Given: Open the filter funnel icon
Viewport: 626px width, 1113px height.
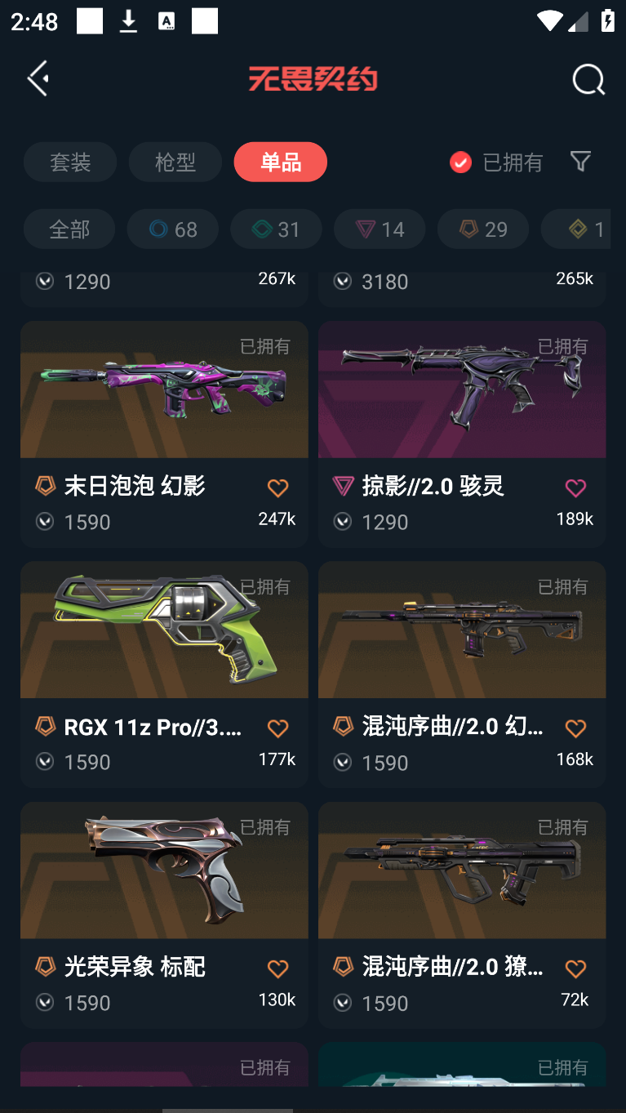Looking at the screenshot, I should click(580, 162).
